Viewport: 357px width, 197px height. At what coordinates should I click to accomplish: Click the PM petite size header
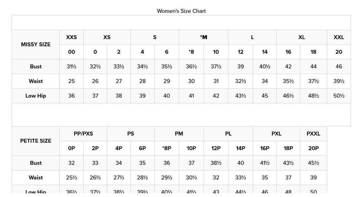pos(179,134)
